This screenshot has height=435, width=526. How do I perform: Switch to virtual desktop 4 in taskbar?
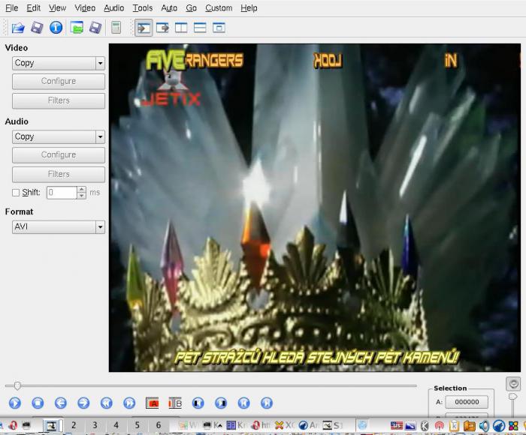click(x=116, y=425)
